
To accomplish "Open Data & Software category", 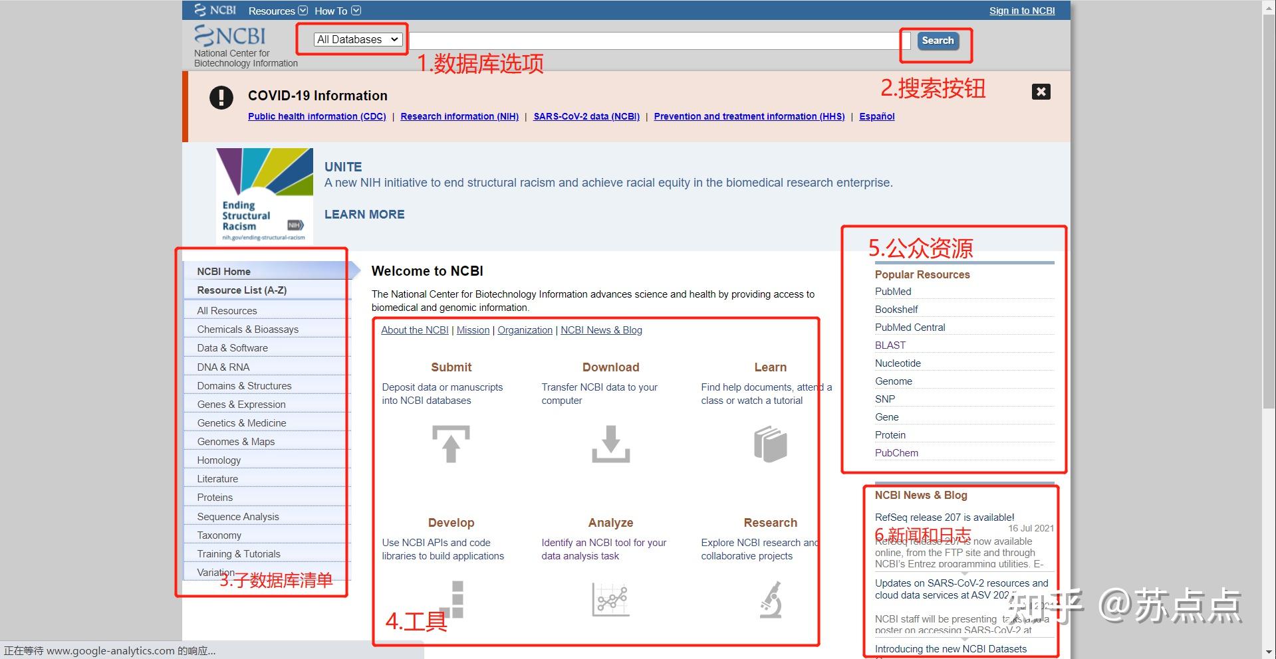I will (266, 347).
